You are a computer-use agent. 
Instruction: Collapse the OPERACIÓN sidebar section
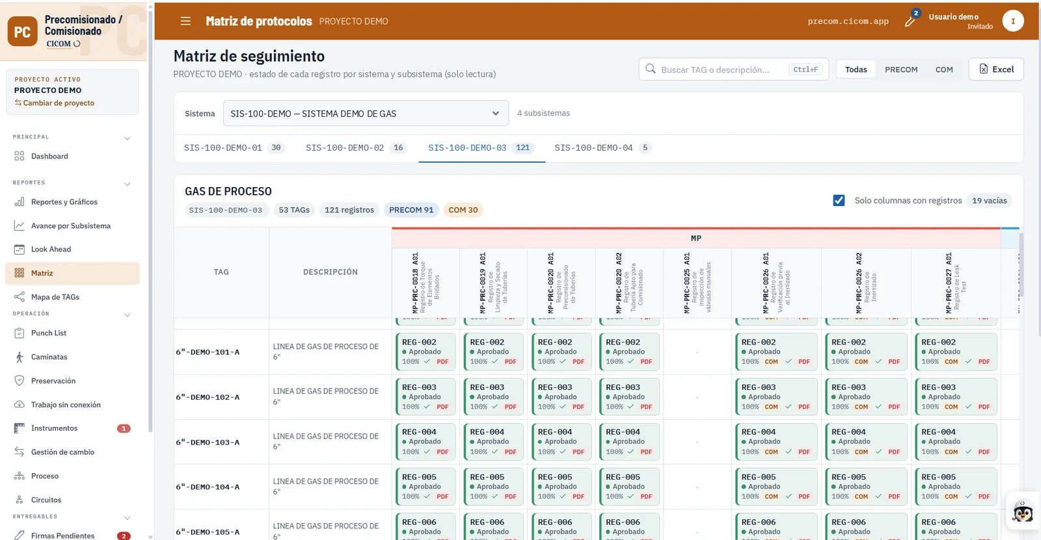click(128, 315)
